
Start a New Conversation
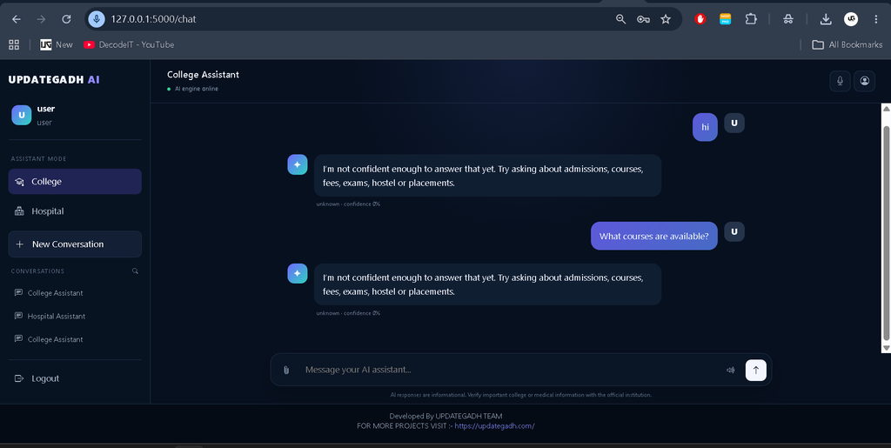pyautogui.click(x=75, y=244)
